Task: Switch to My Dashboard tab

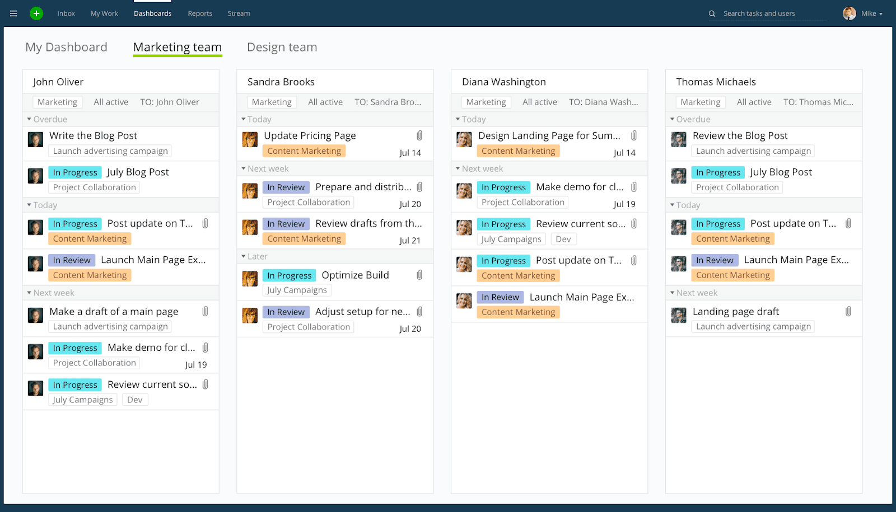Action: (66, 47)
